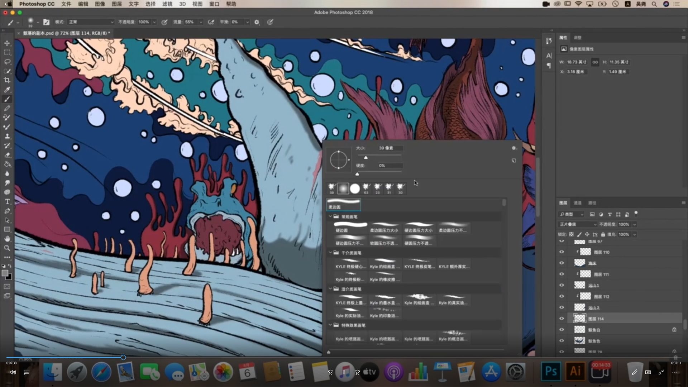Open Illustrator from the Dock
This screenshot has height=387, width=688.
pyautogui.click(x=575, y=371)
